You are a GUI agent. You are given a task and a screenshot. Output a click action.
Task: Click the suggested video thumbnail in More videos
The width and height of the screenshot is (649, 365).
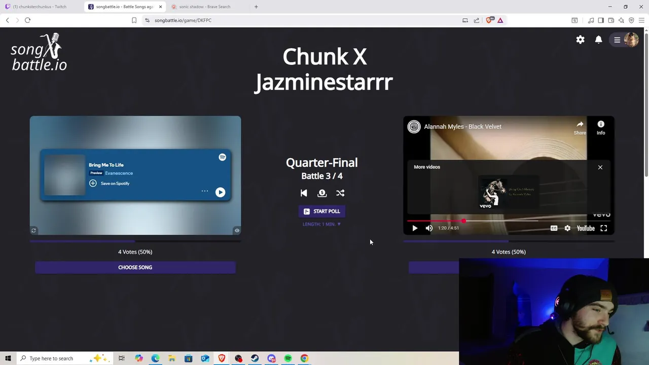point(509,193)
